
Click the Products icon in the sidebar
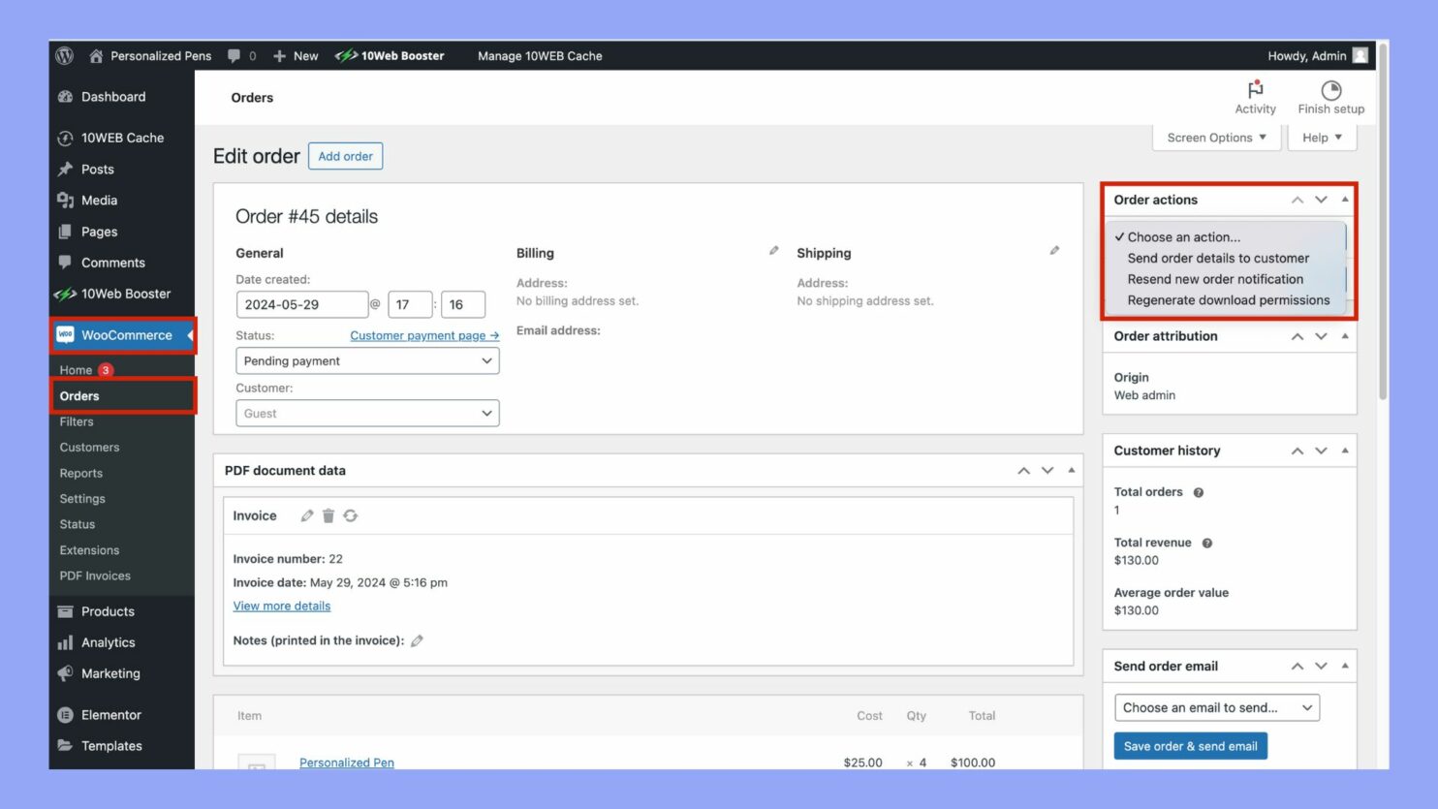point(64,611)
